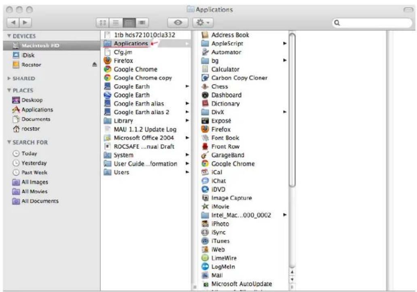
Task: Show files from Yesterday
Action: coord(30,163)
